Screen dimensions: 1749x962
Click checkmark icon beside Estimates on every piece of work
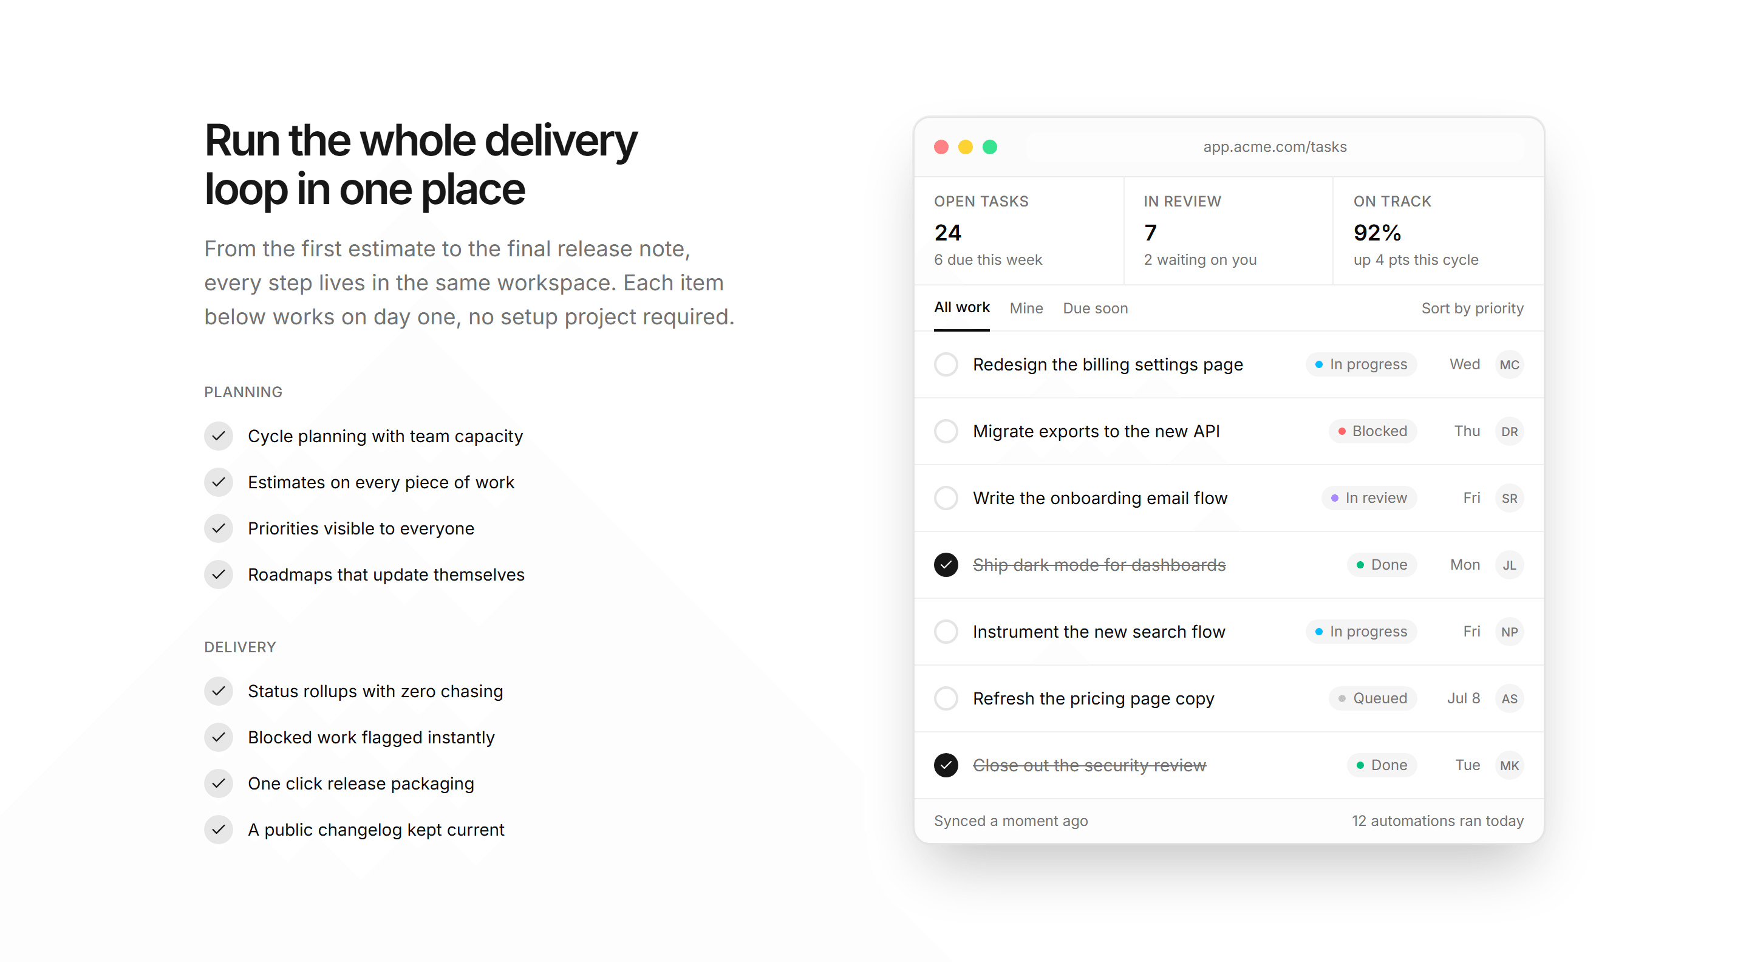point(219,482)
